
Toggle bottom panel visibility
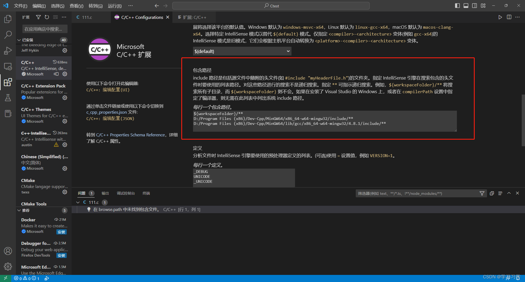pyautogui.click(x=466, y=6)
